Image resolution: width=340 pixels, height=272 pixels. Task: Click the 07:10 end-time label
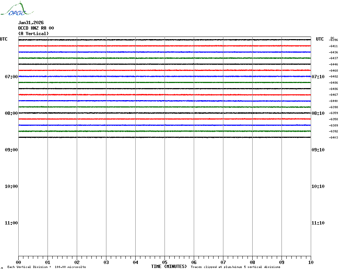318,76
